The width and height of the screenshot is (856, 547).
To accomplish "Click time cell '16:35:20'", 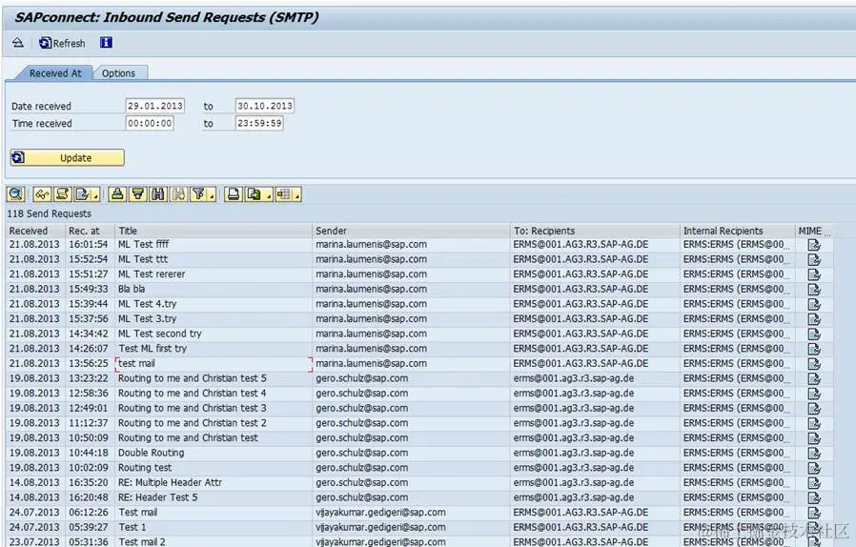I will (x=88, y=482).
